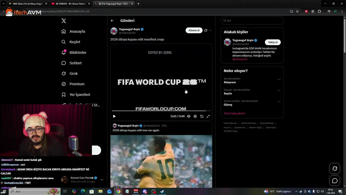Click red extension icon in toolbar
The image size is (346, 195).
click(306, 11)
